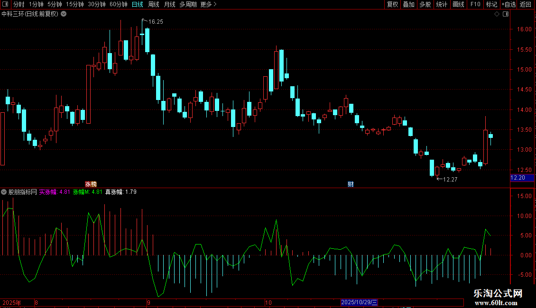The width and height of the screenshot is (536, 308).
Task: Click the 真涨幅: 1.79 indicator value
Action: (120, 192)
